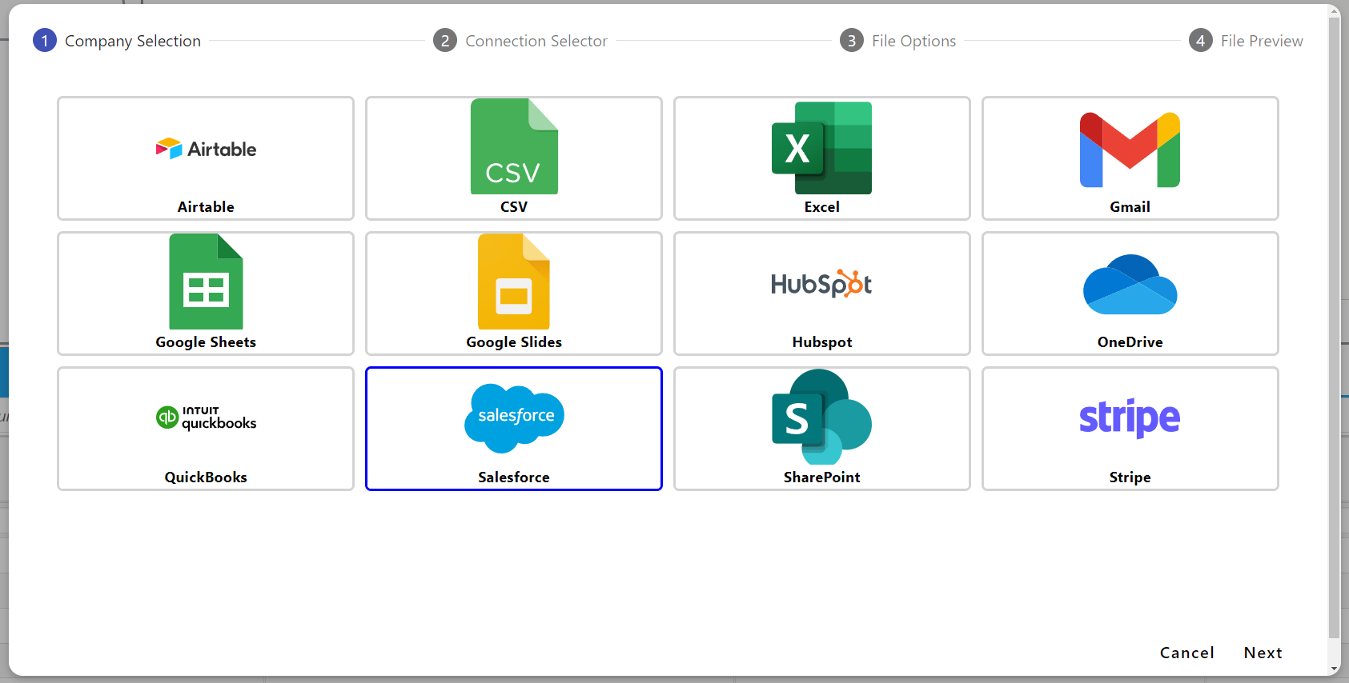Pick the Excel connector icon

tap(821, 148)
